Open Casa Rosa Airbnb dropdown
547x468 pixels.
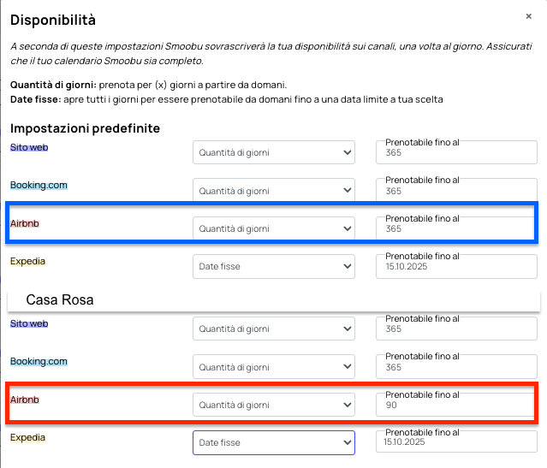[x=274, y=405]
